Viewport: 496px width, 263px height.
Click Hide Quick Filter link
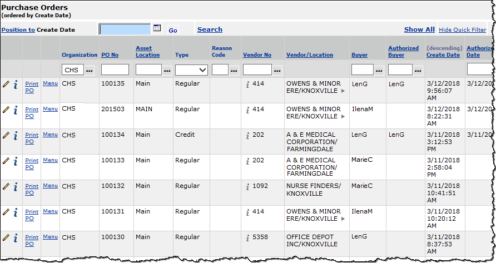pos(462,30)
